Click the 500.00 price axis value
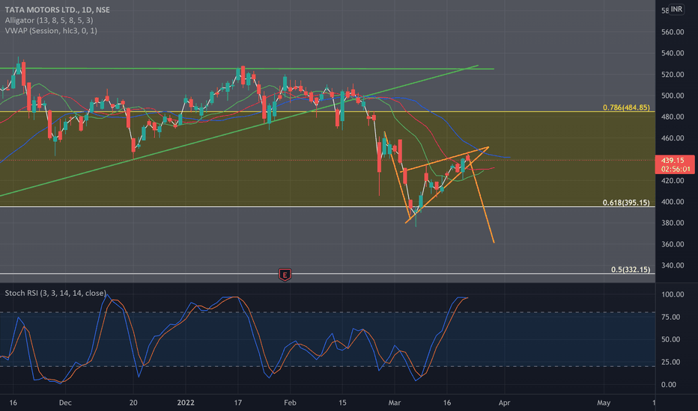The width and height of the screenshot is (698, 411). point(673,96)
